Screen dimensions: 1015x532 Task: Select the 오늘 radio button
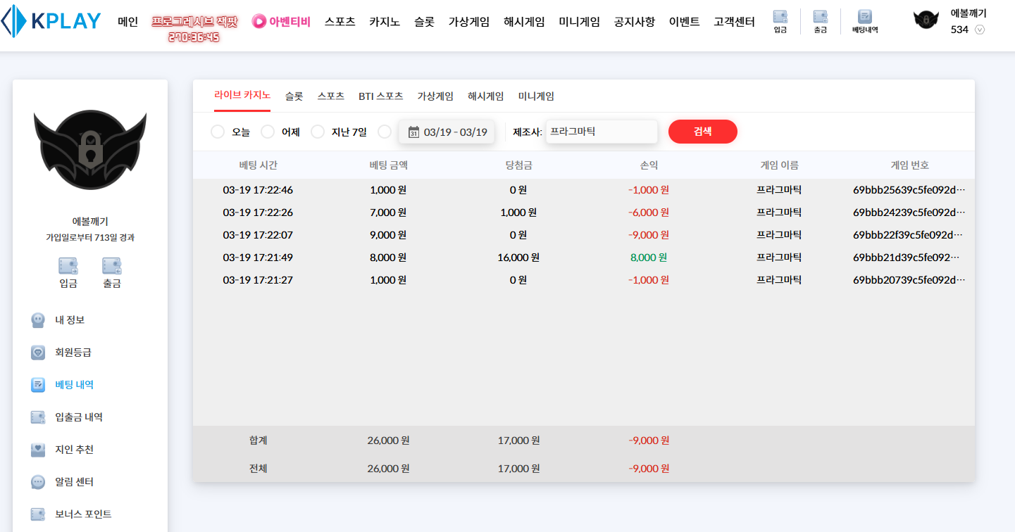(218, 132)
